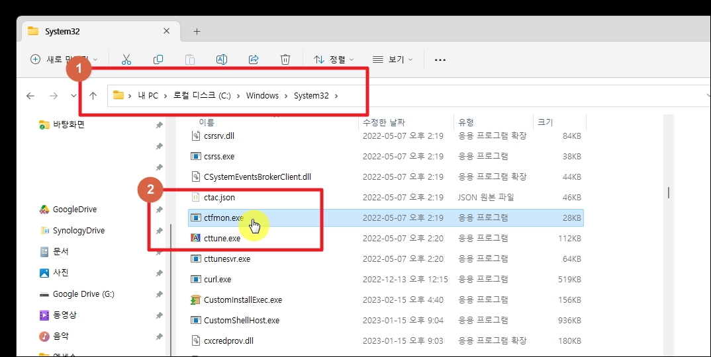This screenshot has width=711, height=357.
Task: Click the Paste clipboard icon
Action: pyautogui.click(x=190, y=59)
